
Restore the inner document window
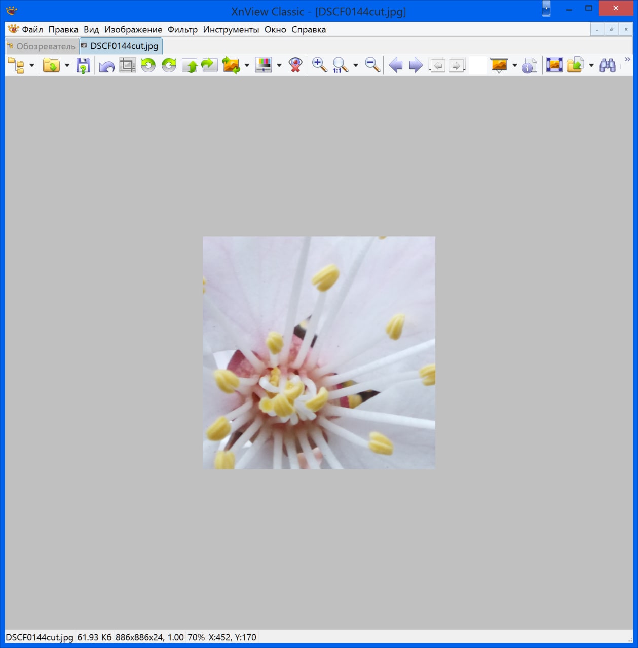tap(612, 29)
